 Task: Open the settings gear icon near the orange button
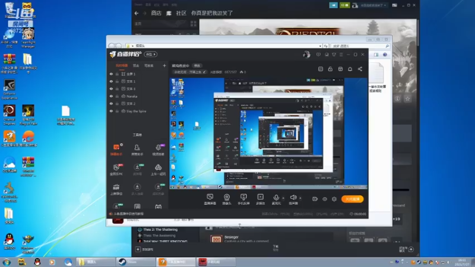[334, 199]
